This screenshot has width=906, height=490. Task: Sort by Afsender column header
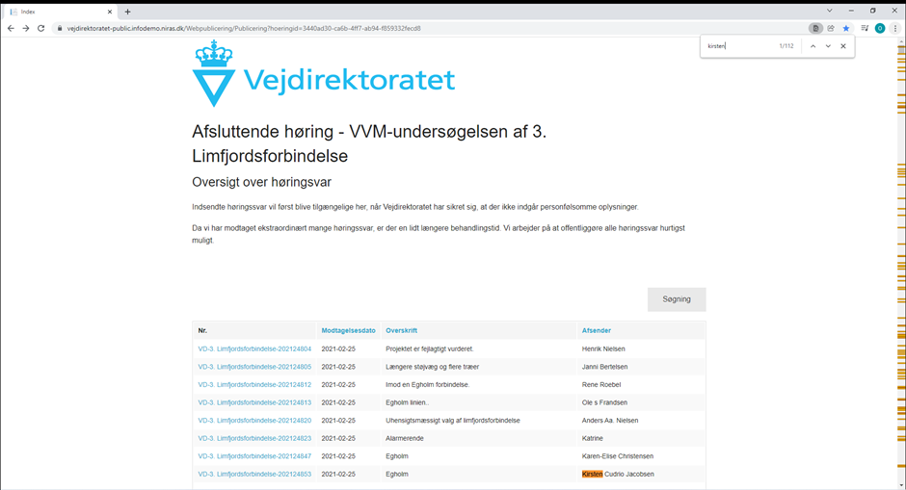[x=597, y=331]
